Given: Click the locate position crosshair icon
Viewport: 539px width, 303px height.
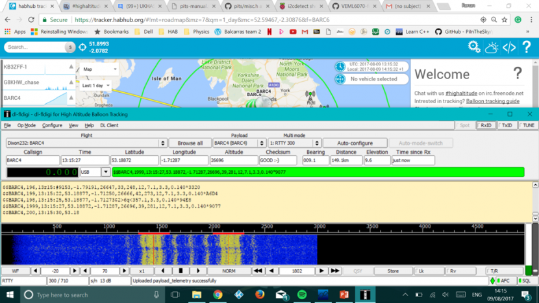Looking at the screenshot, I should [x=82, y=47].
